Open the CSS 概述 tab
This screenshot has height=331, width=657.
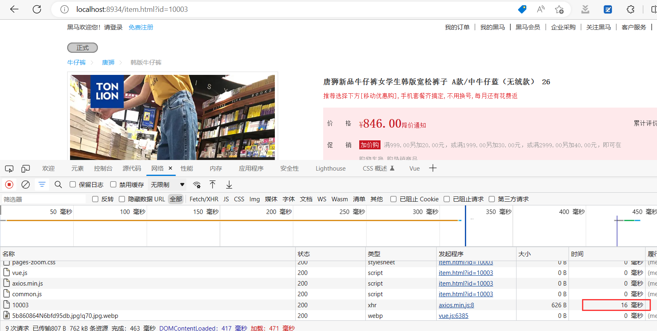(378, 168)
